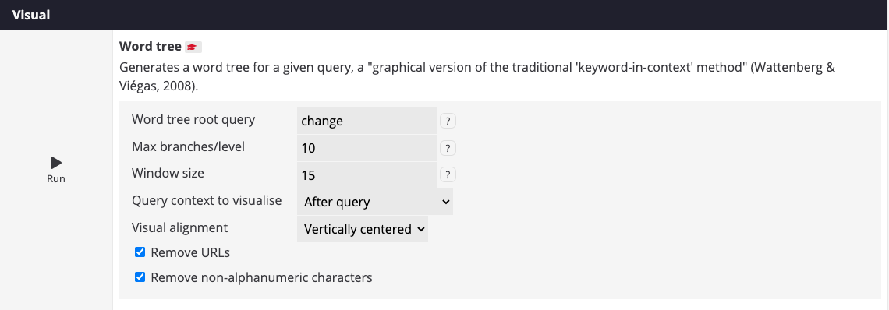Image resolution: width=889 pixels, height=310 pixels.
Task: Click the Run play icon
Action: coord(55,164)
